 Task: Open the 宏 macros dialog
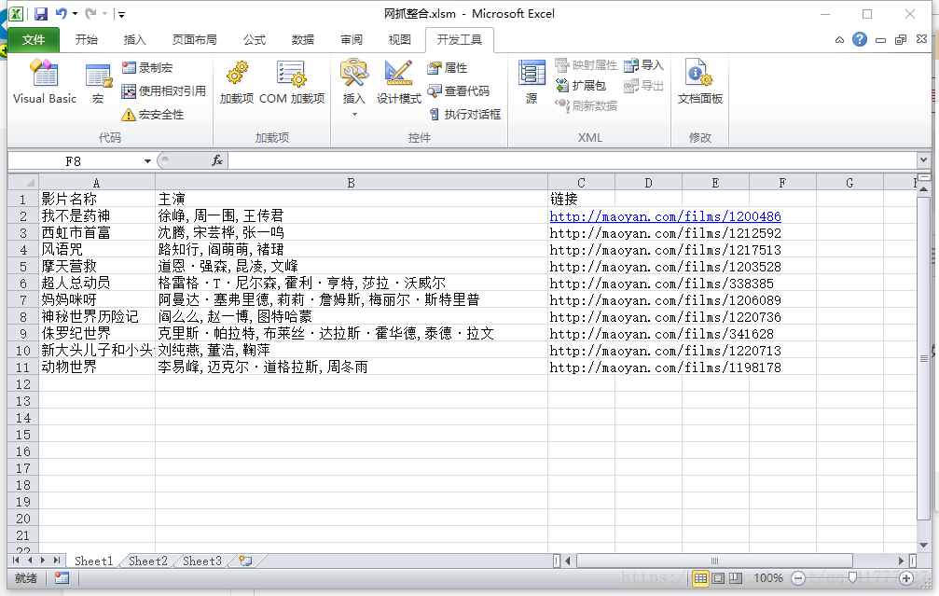(98, 82)
